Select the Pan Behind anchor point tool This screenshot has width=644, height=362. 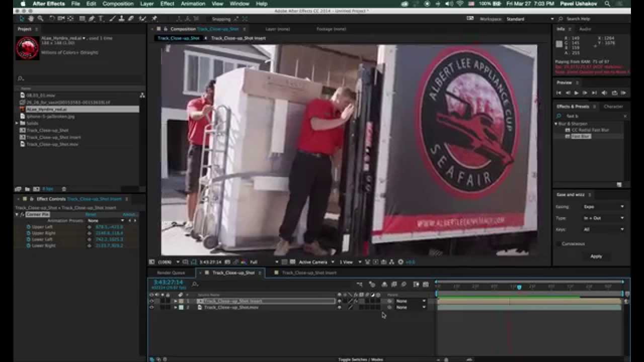tap(70, 19)
